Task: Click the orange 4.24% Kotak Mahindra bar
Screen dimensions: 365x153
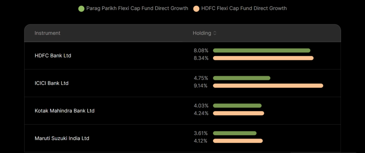Action: point(238,113)
